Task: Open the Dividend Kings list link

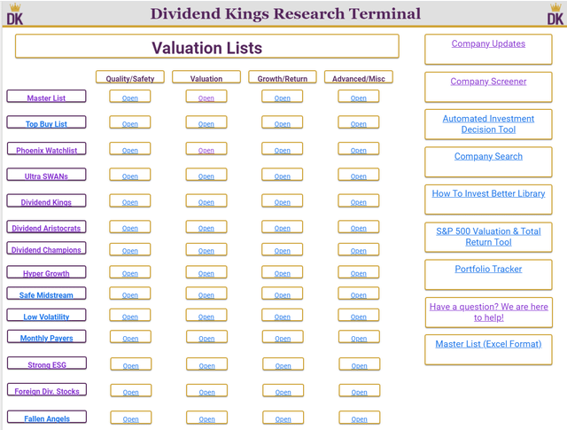Action: 46,201
